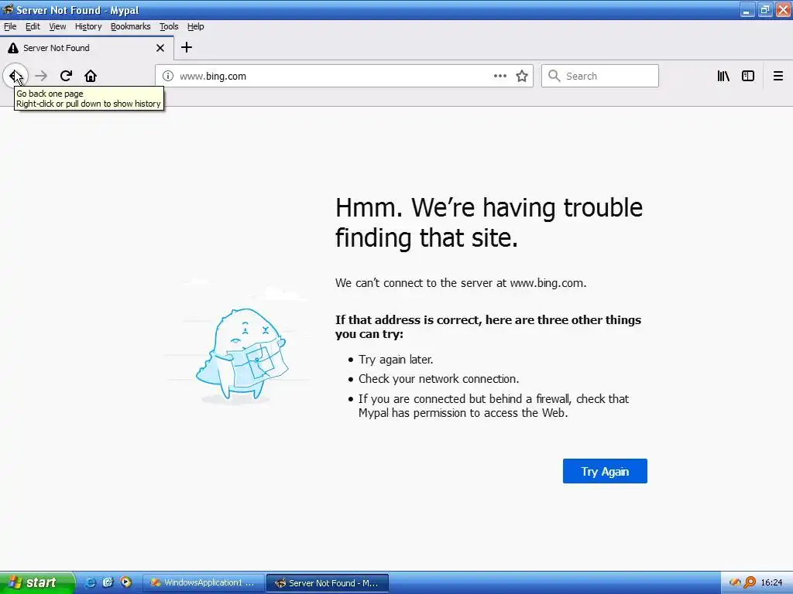
Task: Click magnifier icon in system tray
Action: point(750,582)
